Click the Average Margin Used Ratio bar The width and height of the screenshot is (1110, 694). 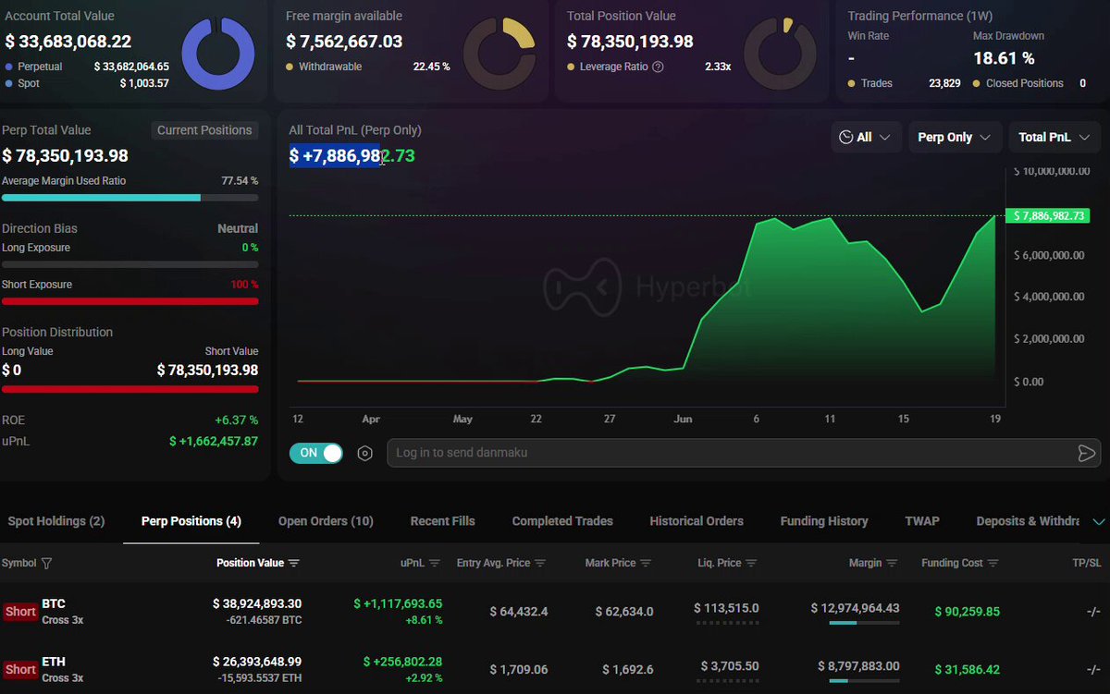point(130,198)
